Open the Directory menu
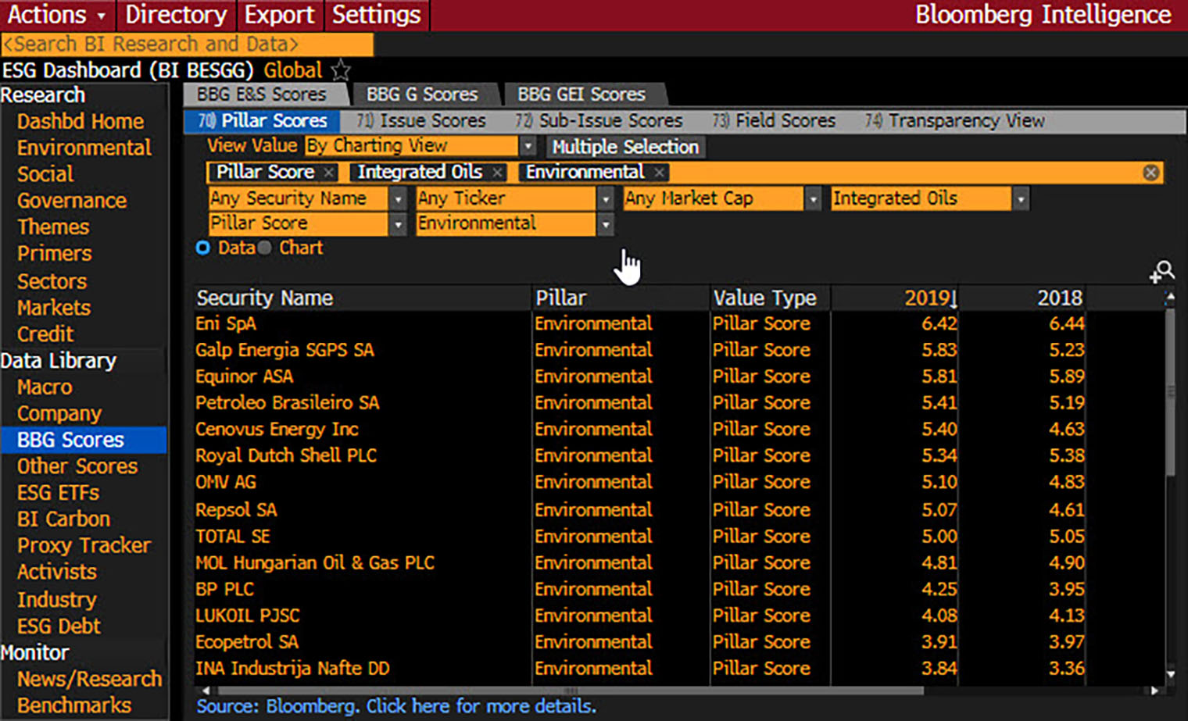Viewport: 1188px width, 721px height. [x=176, y=15]
